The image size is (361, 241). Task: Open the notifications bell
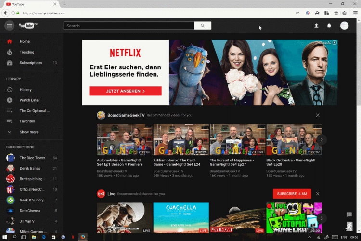pos(329,26)
